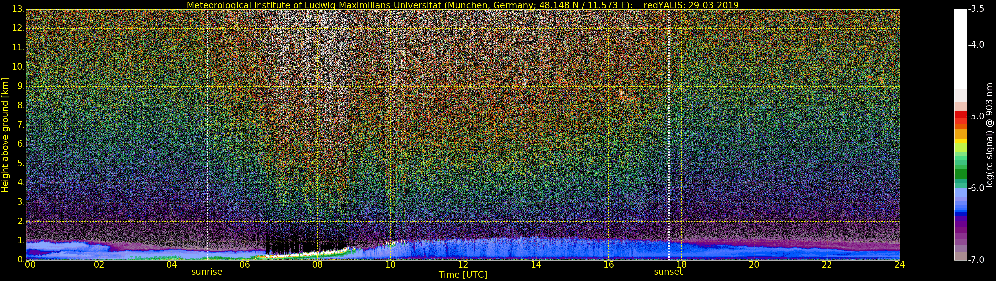Click the y-axis tick label '6.'
996x281 pixels.
(21, 144)
